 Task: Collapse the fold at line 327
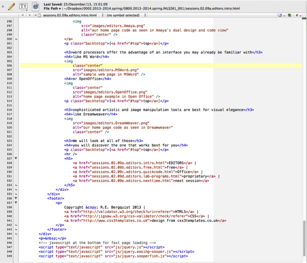pyautogui.click(x=17, y=158)
